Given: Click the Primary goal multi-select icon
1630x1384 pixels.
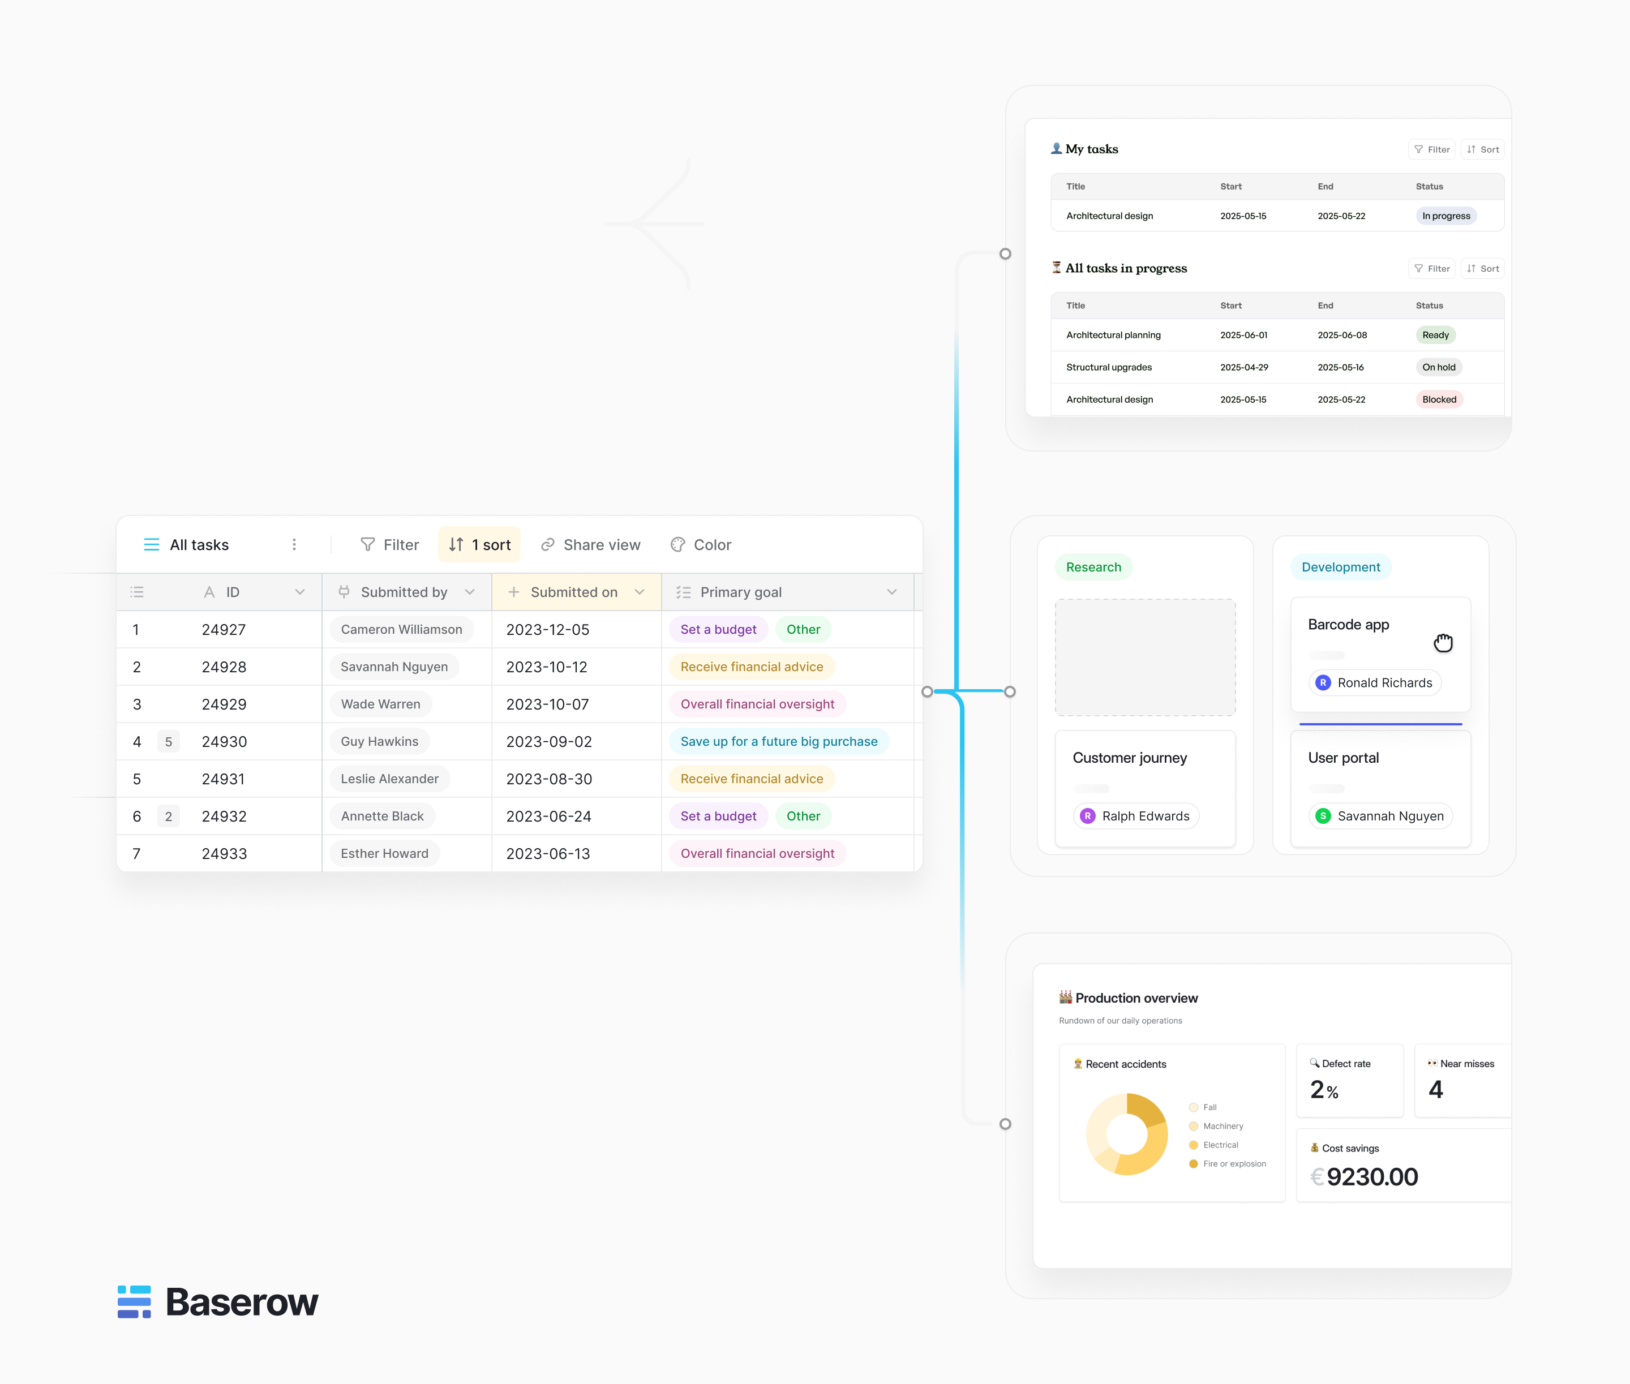Looking at the screenshot, I should tap(684, 592).
